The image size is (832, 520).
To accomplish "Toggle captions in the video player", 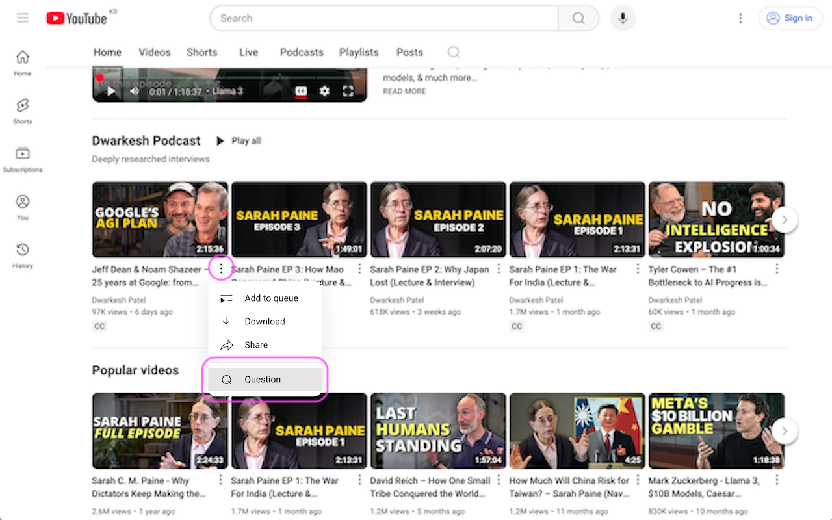I will click(x=300, y=91).
